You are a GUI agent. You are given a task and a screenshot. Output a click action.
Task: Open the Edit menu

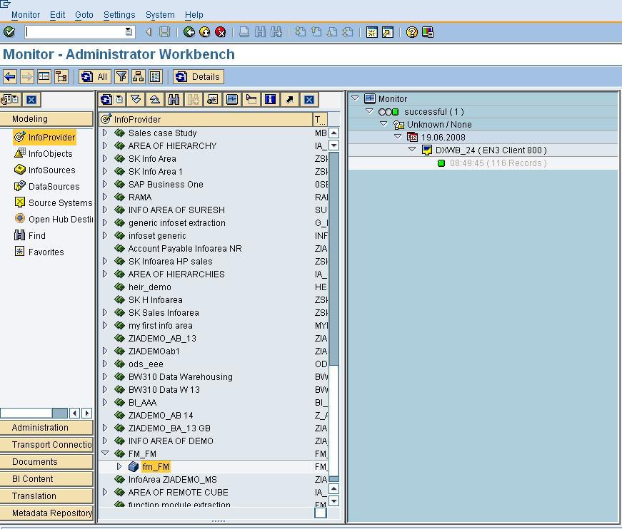(58, 15)
